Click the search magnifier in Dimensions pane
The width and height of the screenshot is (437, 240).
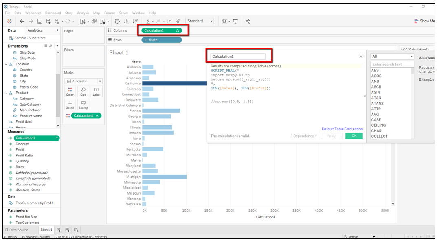point(51,46)
